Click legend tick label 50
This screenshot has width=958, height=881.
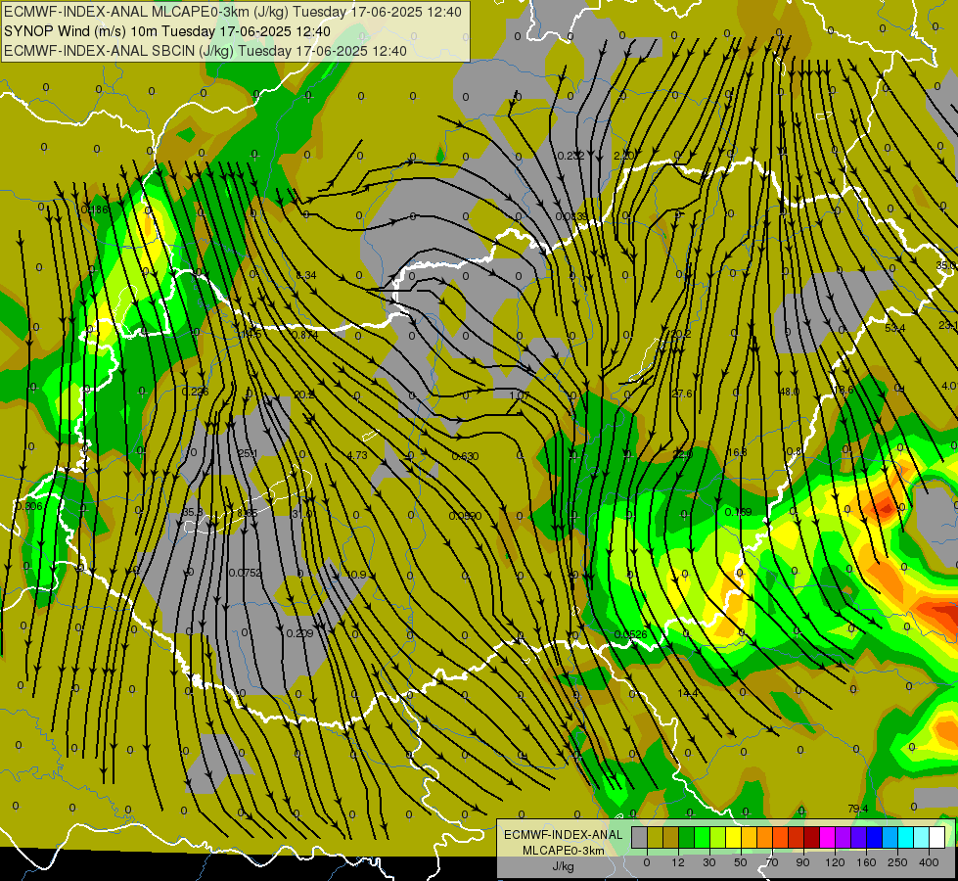(x=741, y=862)
